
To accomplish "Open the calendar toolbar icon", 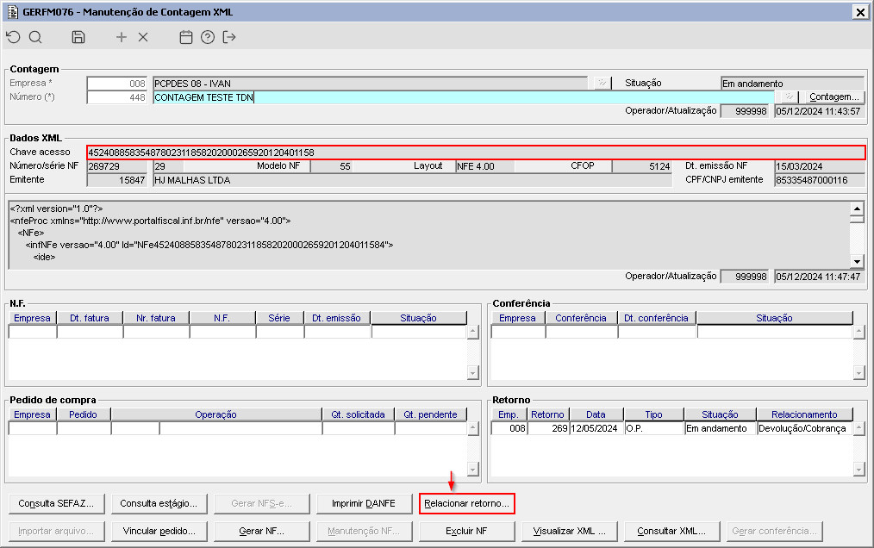I will pos(185,37).
